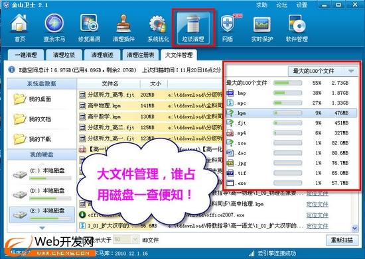The height and width of the screenshot is (259, 365).
Task: Open the 首页 home icon
Action: tap(19, 28)
